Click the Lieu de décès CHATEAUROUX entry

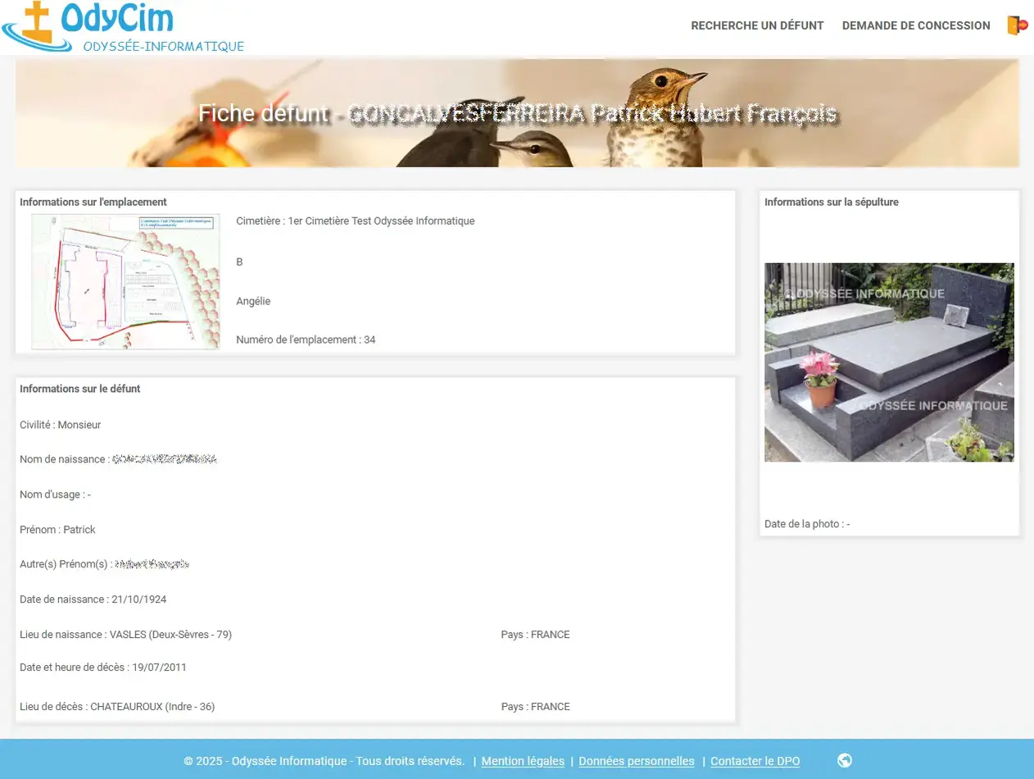(117, 707)
